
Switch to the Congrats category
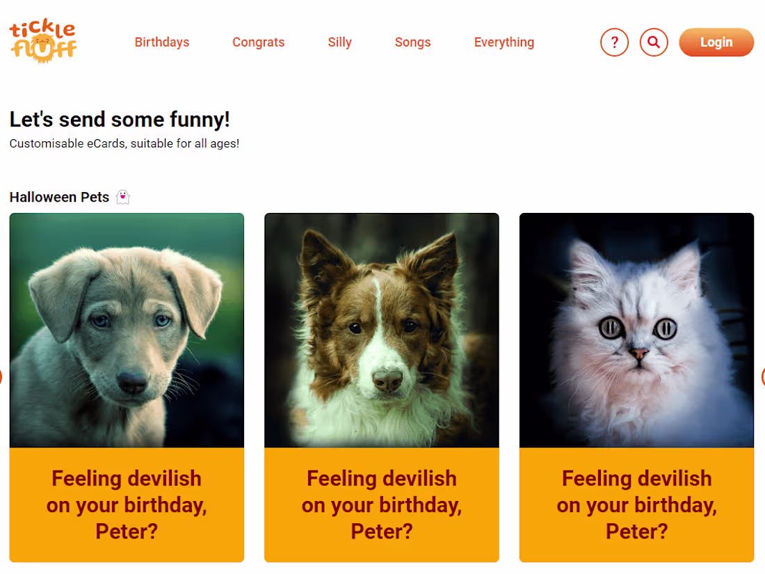point(258,42)
